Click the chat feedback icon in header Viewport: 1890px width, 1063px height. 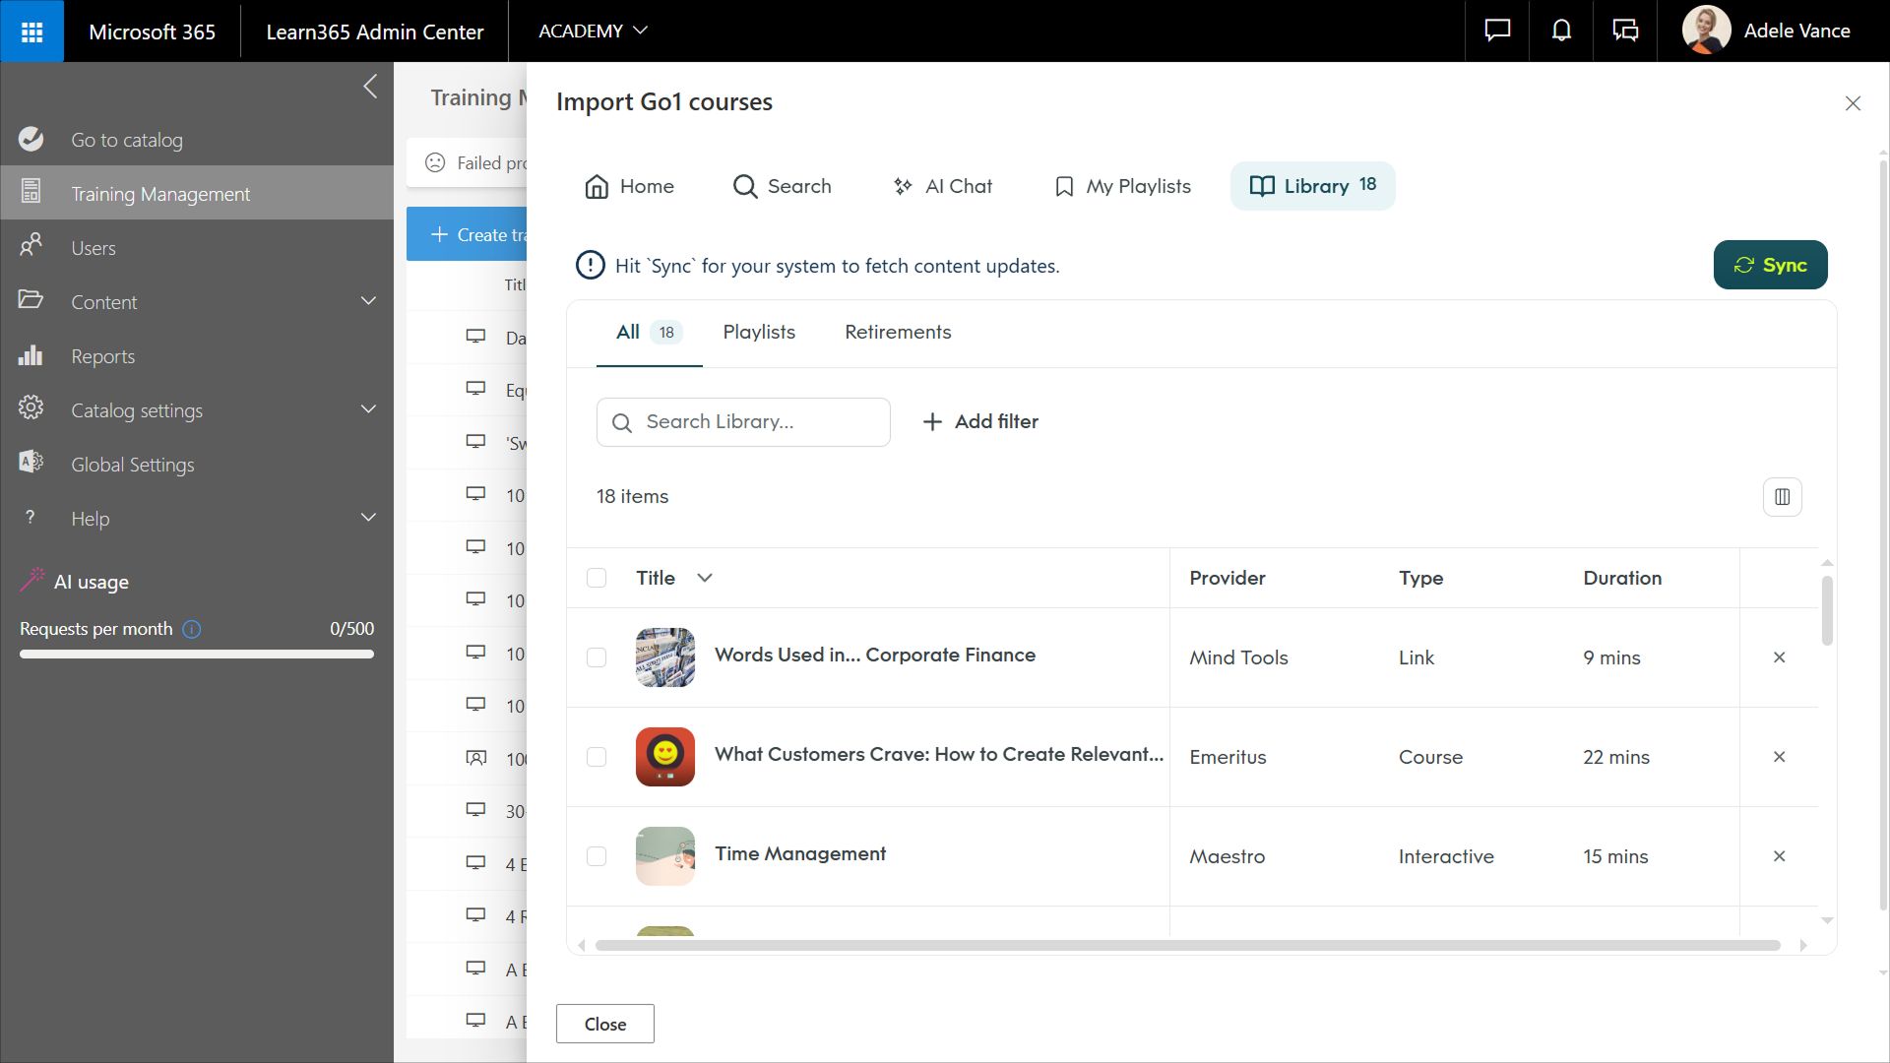1497,31
